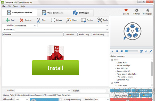Collapse the Video node in Option summary
The height and width of the screenshot is (101, 155).
pyautogui.click(x=112, y=60)
